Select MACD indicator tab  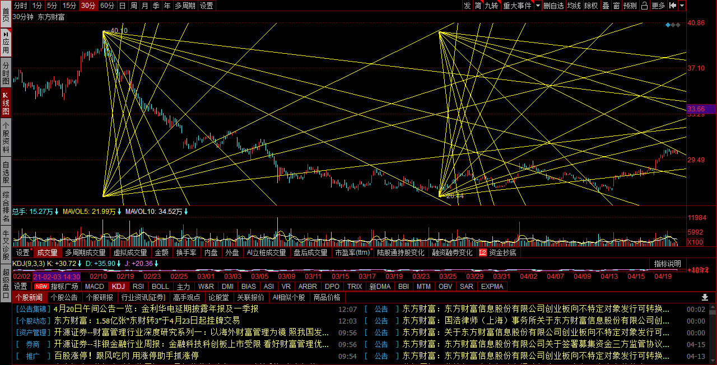pos(95,286)
